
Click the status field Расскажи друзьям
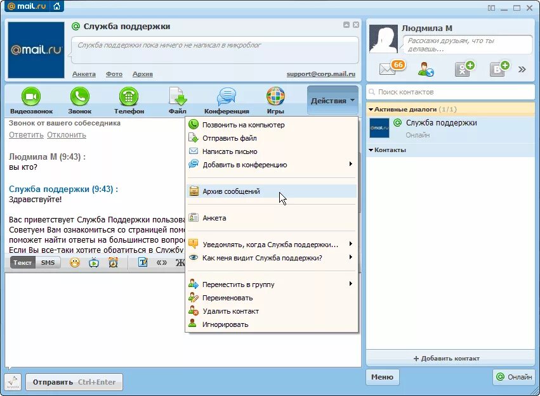pos(468,45)
